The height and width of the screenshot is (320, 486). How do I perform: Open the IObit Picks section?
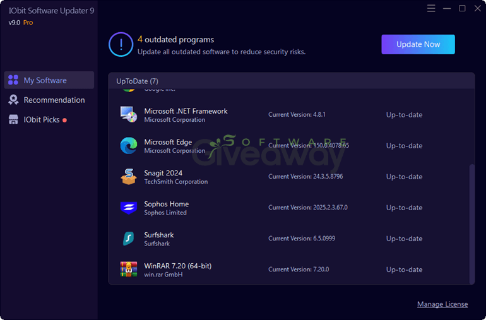(x=49, y=120)
